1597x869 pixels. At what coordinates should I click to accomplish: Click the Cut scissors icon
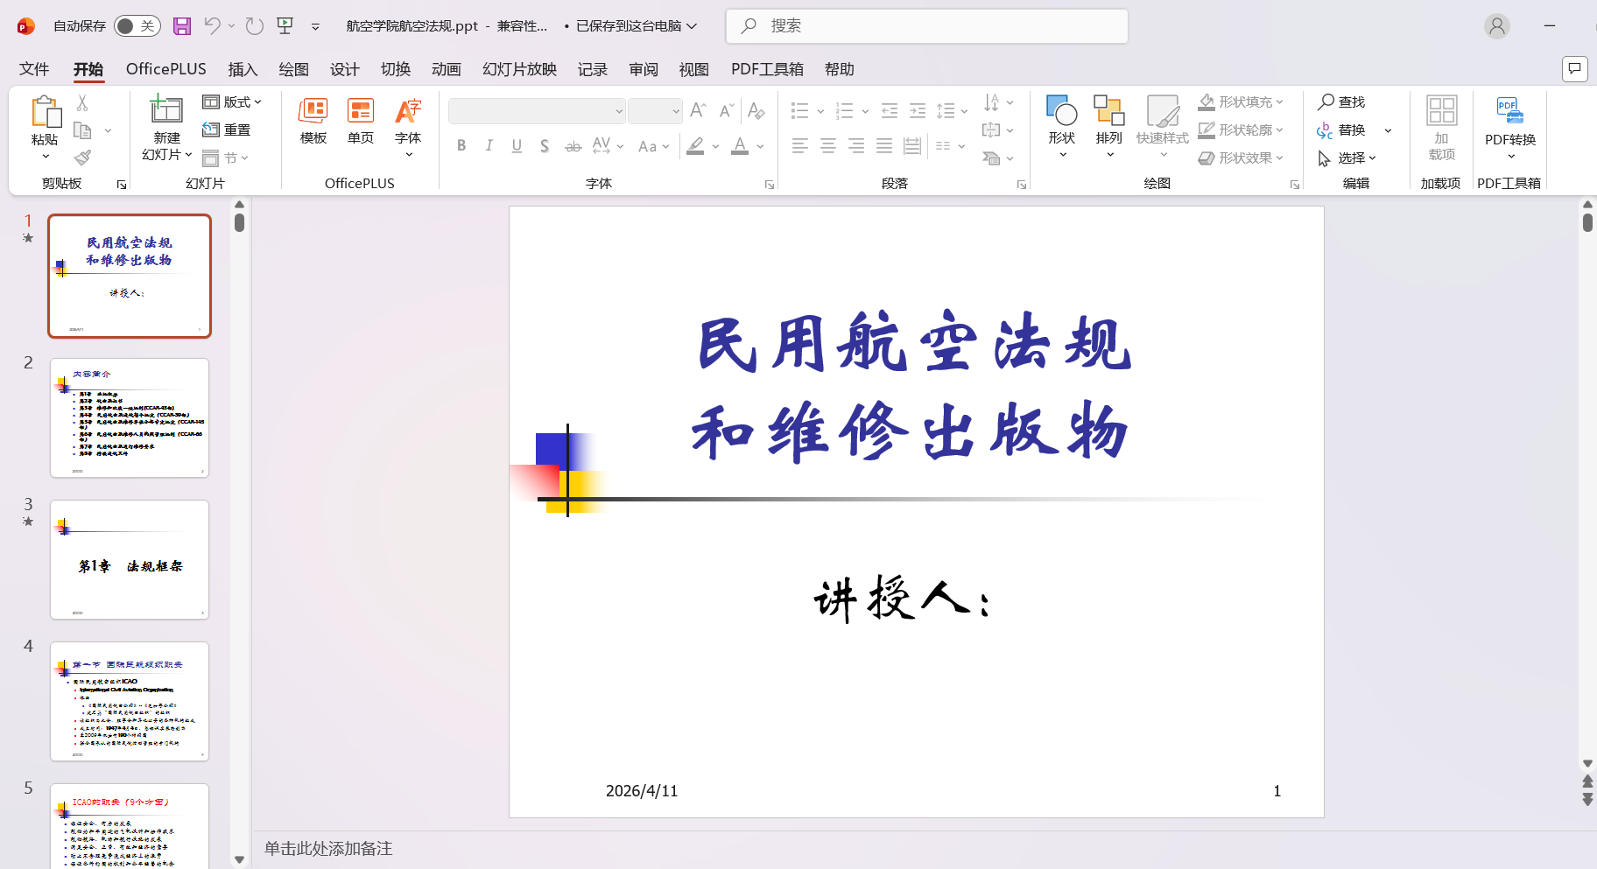82,102
